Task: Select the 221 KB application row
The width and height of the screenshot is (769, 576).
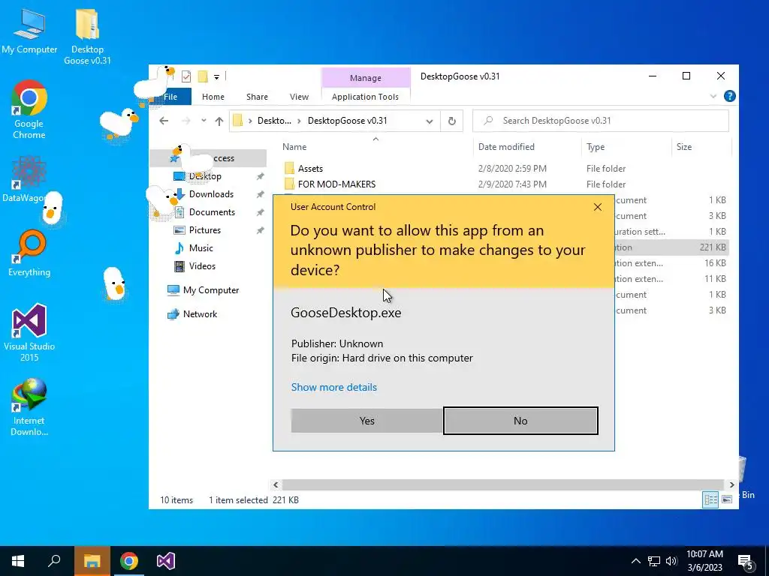Action: (x=671, y=247)
